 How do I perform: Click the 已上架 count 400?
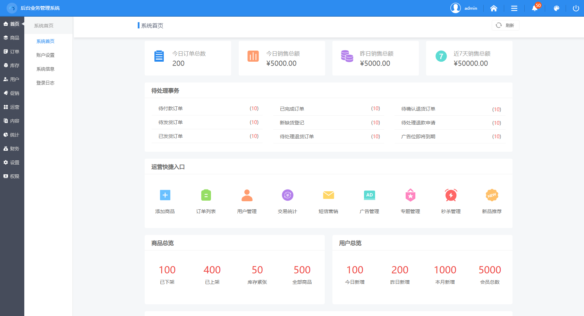212,270
